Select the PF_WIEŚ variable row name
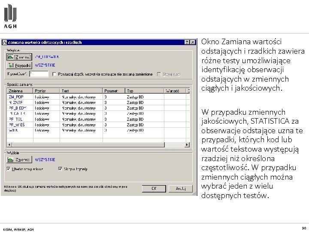 (17, 125)
